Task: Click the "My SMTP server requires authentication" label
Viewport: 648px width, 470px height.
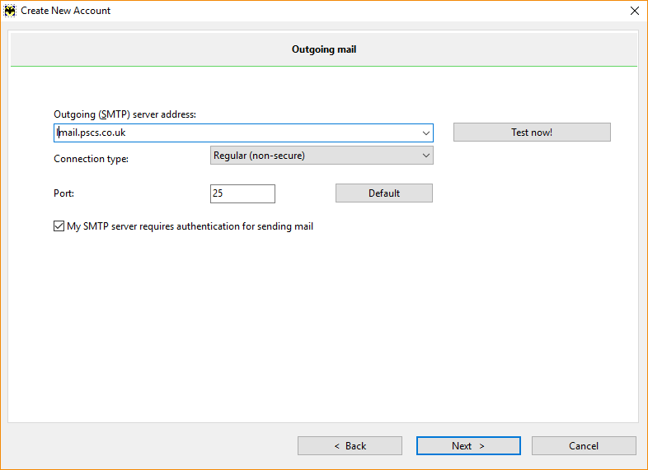Action: pos(190,226)
